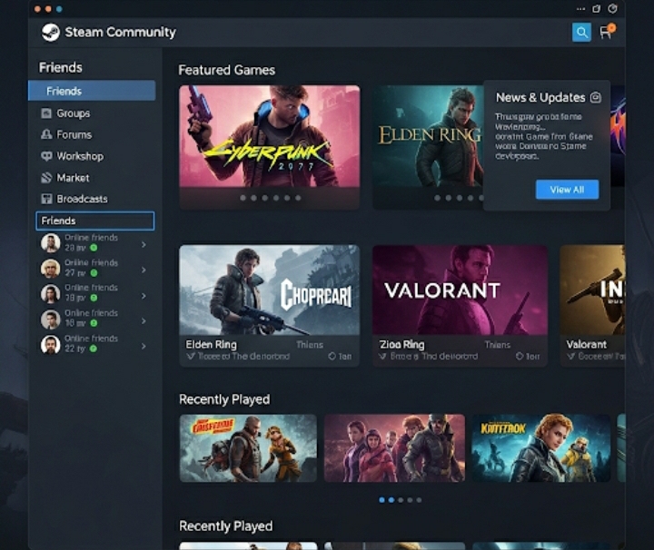The height and width of the screenshot is (550, 654).
Task: Click the Groups sidebar icon
Action: (x=47, y=113)
